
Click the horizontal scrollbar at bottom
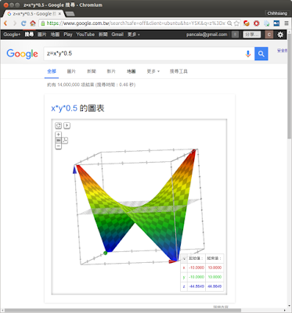(x=123, y=311)
